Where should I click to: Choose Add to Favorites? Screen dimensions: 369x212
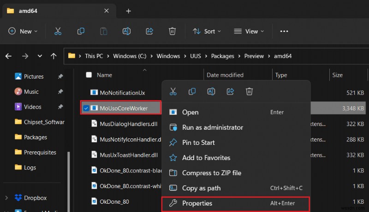tap(236, 158)
